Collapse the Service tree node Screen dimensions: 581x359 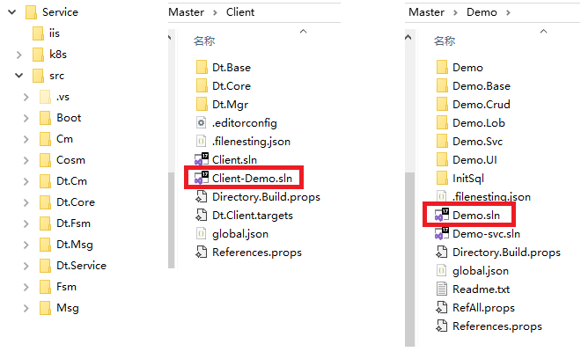pos(9,12)
